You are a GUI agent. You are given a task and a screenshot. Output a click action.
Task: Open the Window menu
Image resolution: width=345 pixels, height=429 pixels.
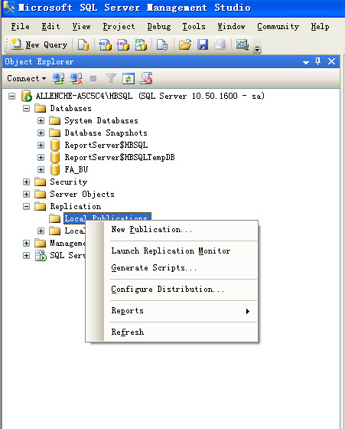pyautogui.click(x=231, y=27)
